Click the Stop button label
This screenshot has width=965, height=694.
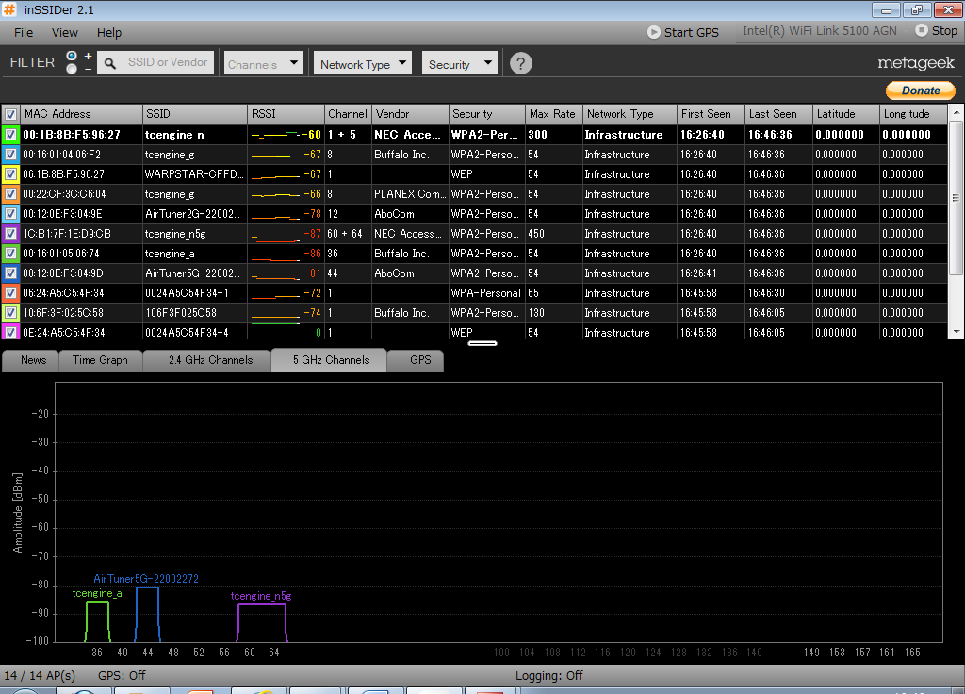pos(944,31)
